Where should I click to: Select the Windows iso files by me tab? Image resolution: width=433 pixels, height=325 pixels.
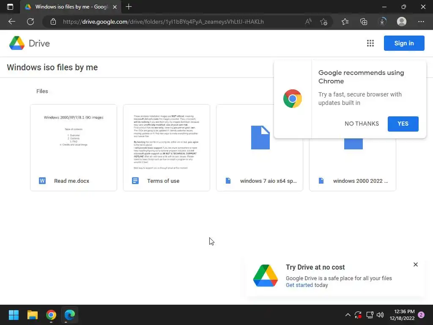click(x=71, y=7)
